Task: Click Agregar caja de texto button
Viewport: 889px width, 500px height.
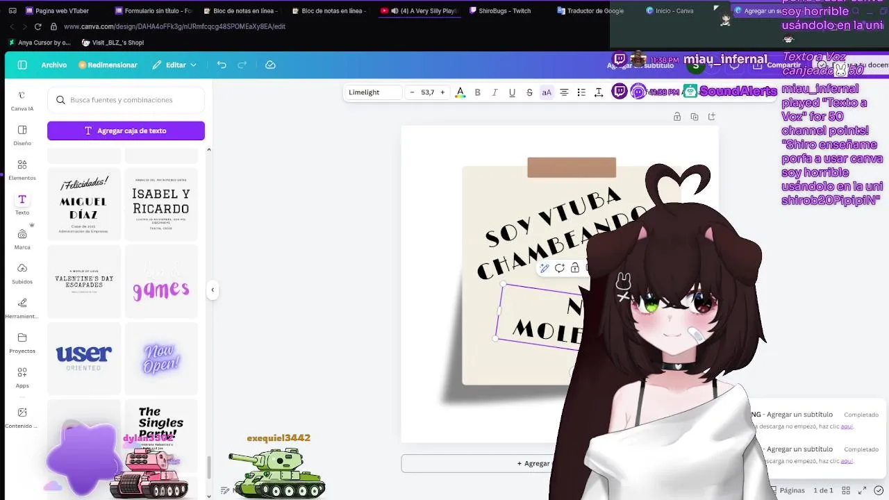Action: click(126, 131)
